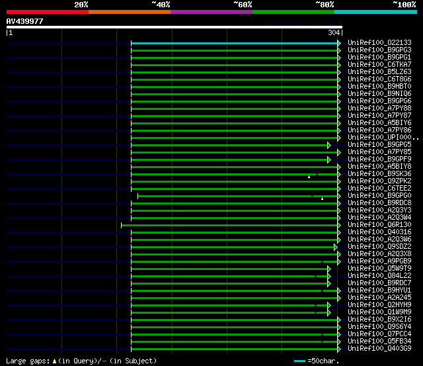The width and height of the screenshot is (423, 366).
Task: Select the UniRef100_B9SK36 hit
Action: [379, 174]
